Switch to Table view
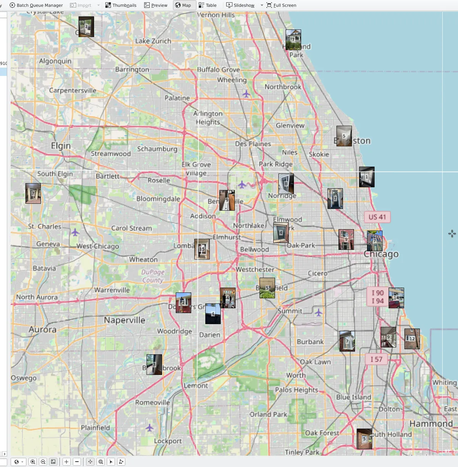This screenshot has height=467, width=458. (208, 5)
